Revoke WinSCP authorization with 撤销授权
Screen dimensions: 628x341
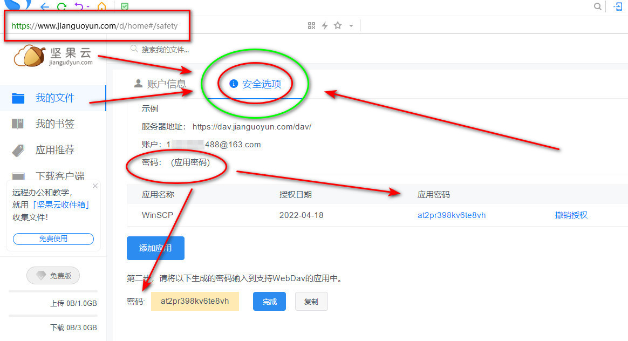tap(571, 215)
